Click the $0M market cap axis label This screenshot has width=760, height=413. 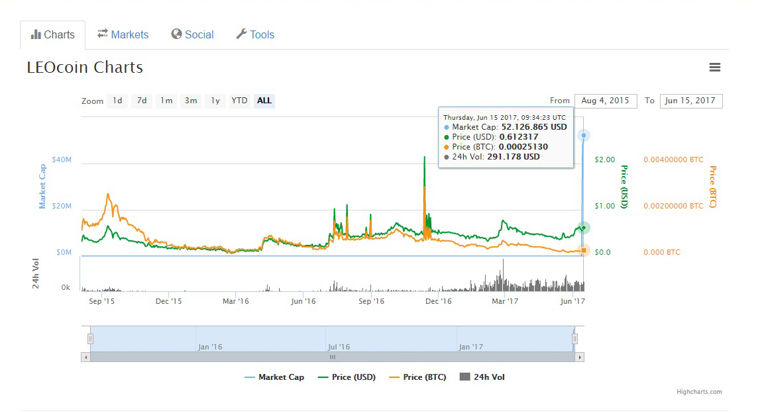click(x=64, y=252)
